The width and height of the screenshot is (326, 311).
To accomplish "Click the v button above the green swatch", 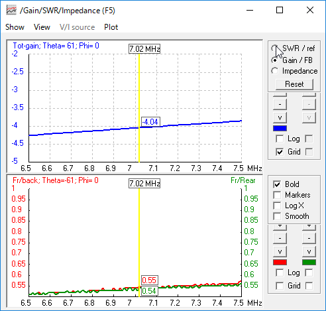I will [x=309, y=251].
